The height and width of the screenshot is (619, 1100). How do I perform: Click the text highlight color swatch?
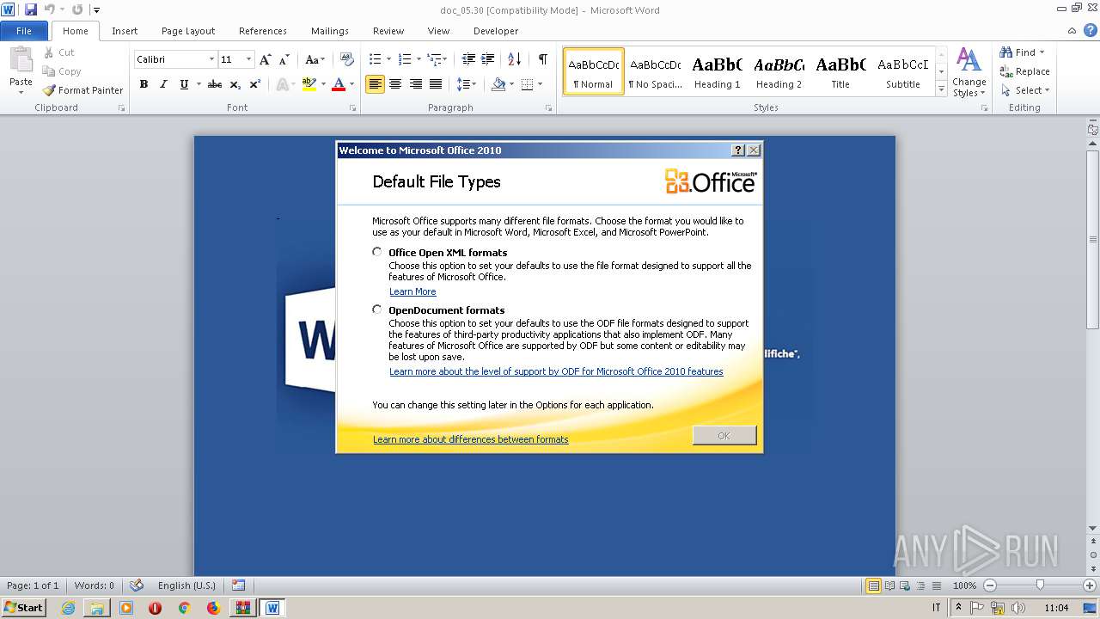(309, 84)
